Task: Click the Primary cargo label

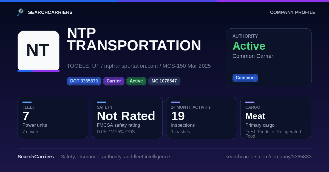Action: (260, 125)
